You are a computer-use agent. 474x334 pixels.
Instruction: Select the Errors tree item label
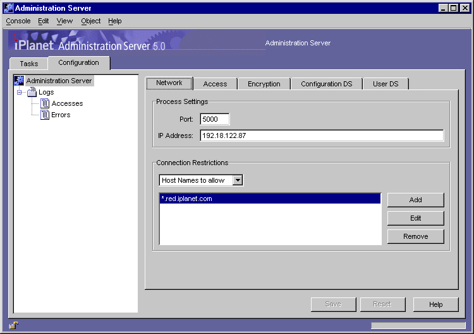click(x=61, y=115)
